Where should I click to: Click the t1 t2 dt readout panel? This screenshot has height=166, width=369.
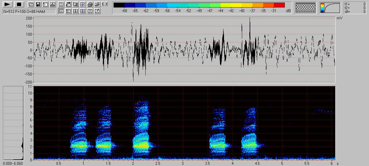pos(355,7)
